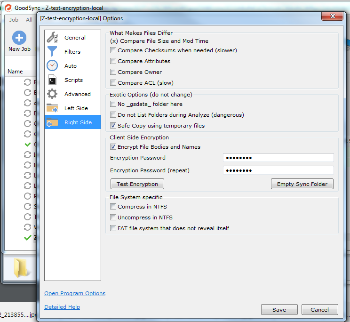The height and width of the screenshot is (322, 350).
Task: Open the All menu in main window
Action: click(29, 20)
